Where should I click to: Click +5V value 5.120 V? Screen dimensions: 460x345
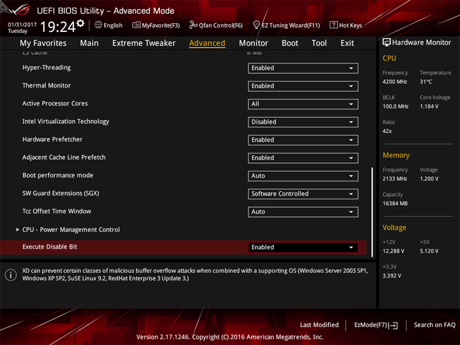[x=429, y=251]
